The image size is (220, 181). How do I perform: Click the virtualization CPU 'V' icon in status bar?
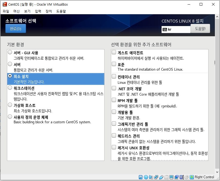point(181,177)
